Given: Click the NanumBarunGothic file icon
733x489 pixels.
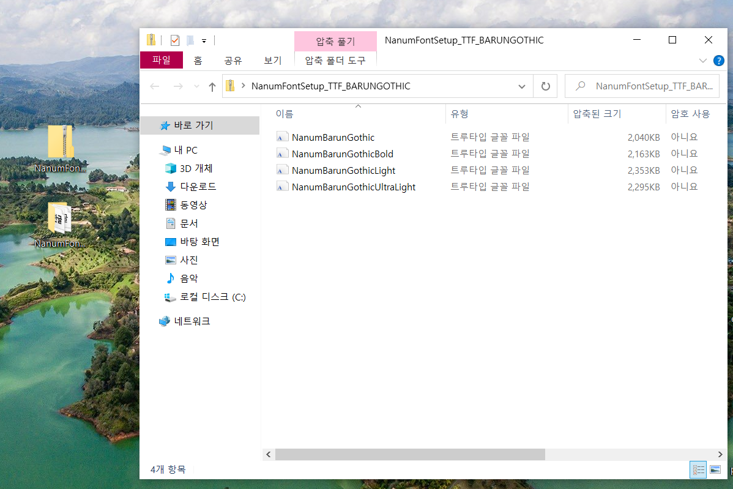Looking at the screenshot, I should [282, 137].
